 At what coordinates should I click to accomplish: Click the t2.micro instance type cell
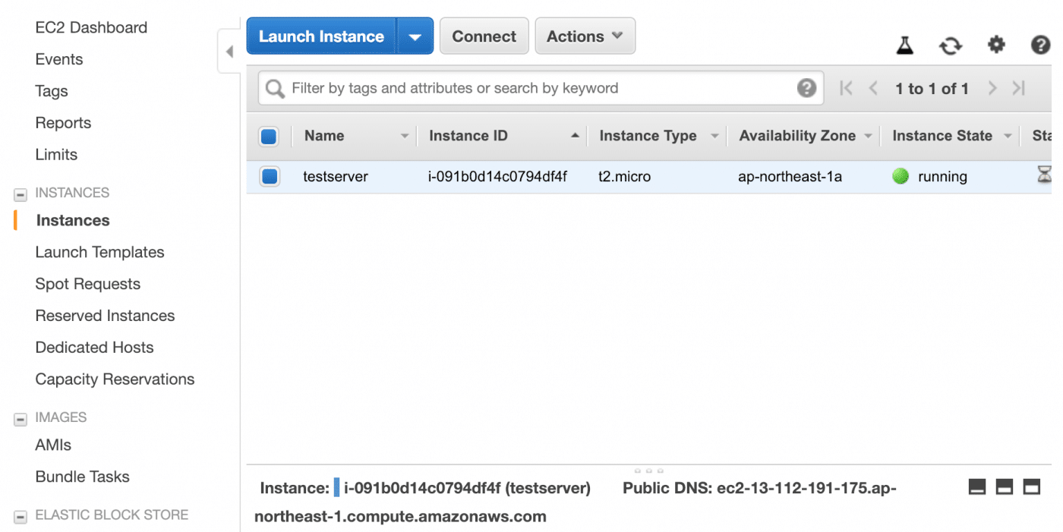tap(624, 177)
